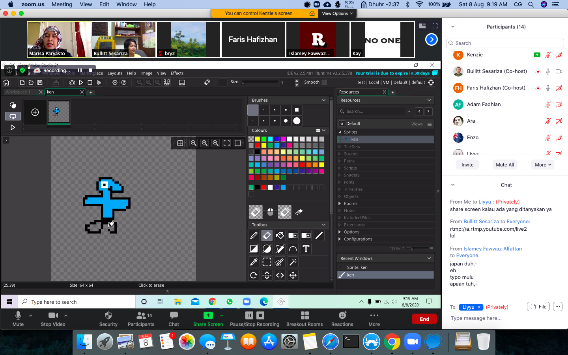
Task: Select the Pencil tool in the Toolbox
Action: [x=254, y=235]
